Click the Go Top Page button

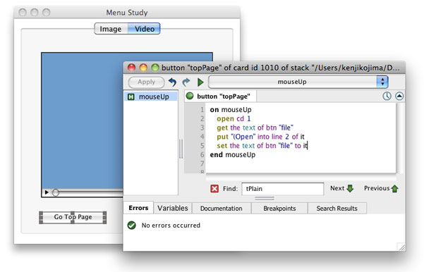(x=73, y=217)
